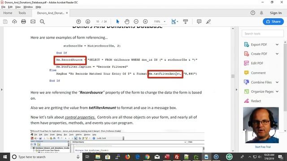Open Chrome from the taskbar

pyautogui.click(x=147, y=157)
